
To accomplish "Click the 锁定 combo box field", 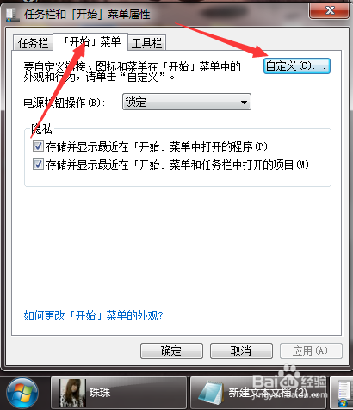I will tap(187, 102).
